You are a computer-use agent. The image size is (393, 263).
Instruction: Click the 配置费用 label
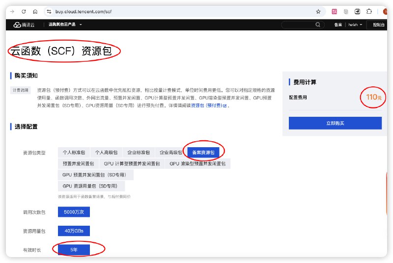[298, 97]
